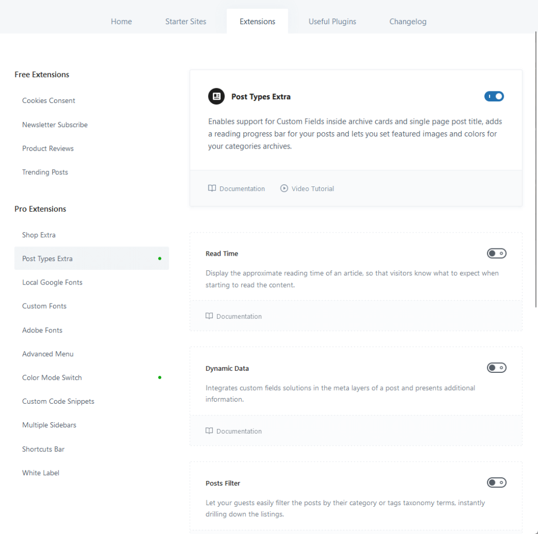Click the Dynamic Data title text
This screenshot has height=534, width=538.
pyautogui.click(x=227, y=369)
